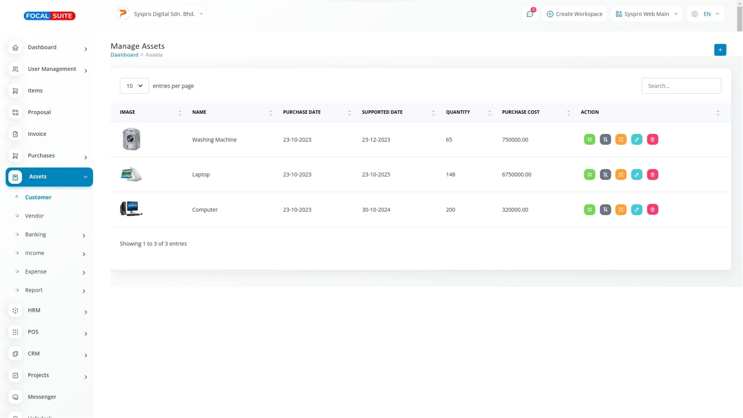Open the entries per page dropdown

coord(134,86)
